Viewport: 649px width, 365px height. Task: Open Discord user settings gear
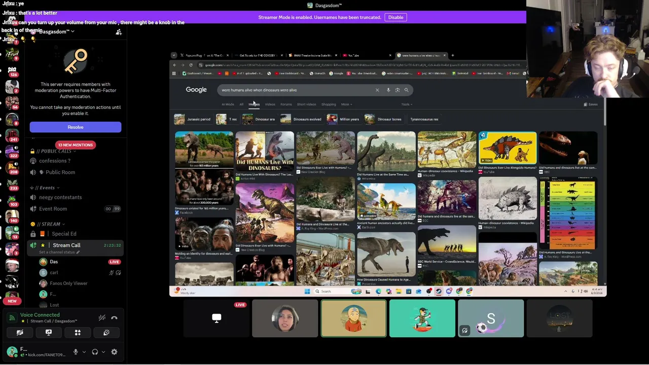pyautogui.click(x=114, y=352)
